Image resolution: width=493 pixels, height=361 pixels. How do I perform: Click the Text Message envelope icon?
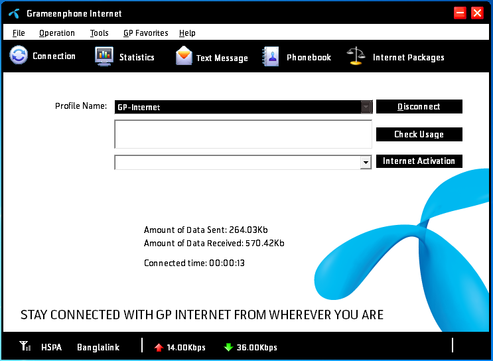point(184,56)
